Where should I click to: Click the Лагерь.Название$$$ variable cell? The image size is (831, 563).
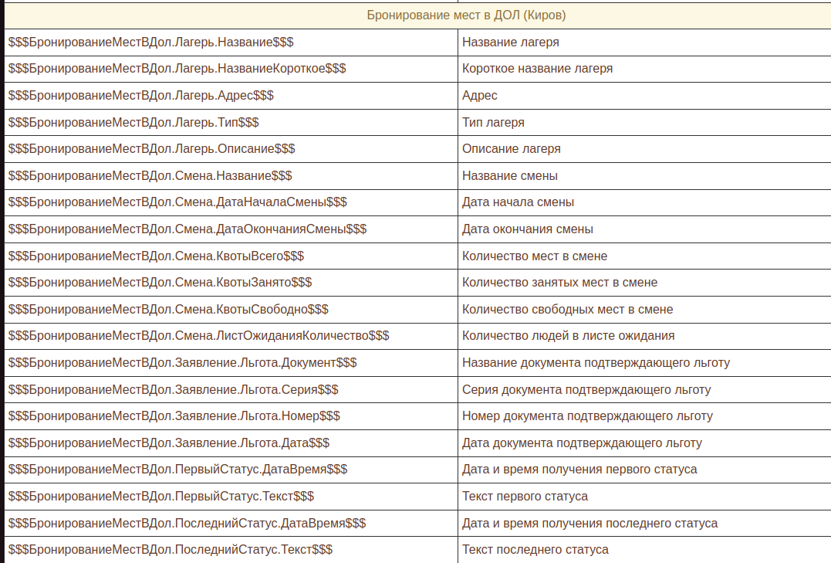(x=150, y=42)
